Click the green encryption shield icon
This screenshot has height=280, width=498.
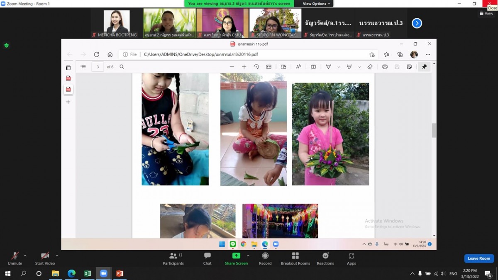click(6, 45)
